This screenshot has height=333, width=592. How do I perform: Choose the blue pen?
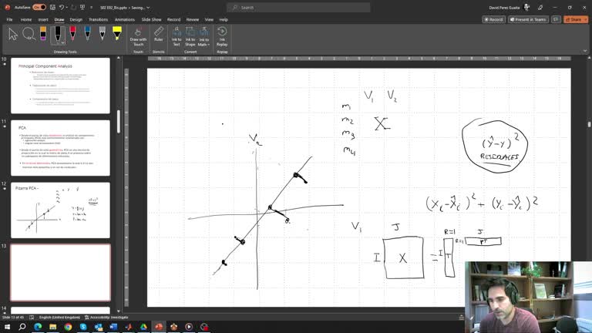[88, 34]
